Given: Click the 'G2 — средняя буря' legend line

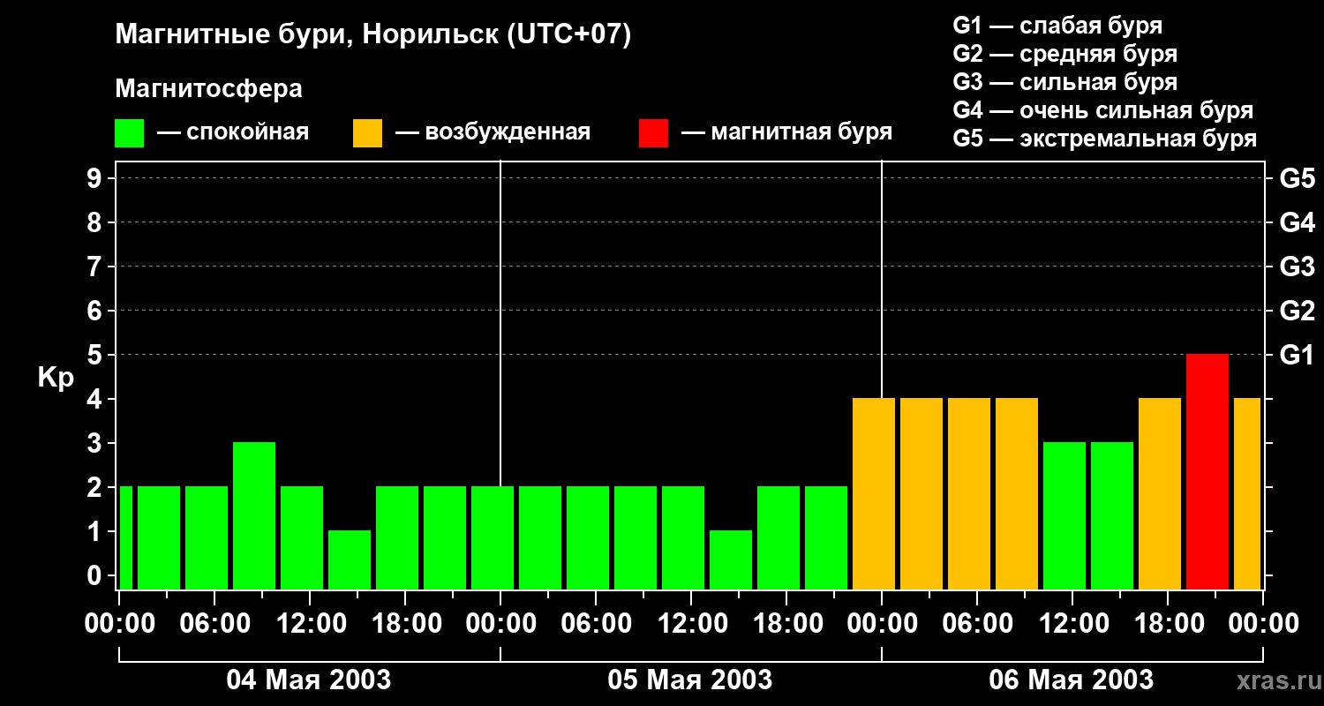Looking at the screenshot, I should 1064,54.
